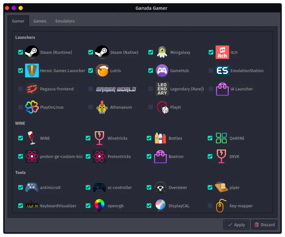Click the Protontricks atom icon
The height and width of the screenshot is (237, 285).
pos(99,156)
